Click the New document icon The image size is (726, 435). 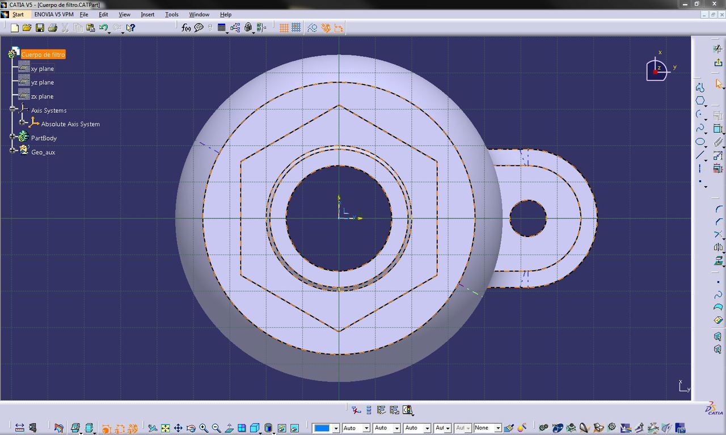tap(15, 28)
